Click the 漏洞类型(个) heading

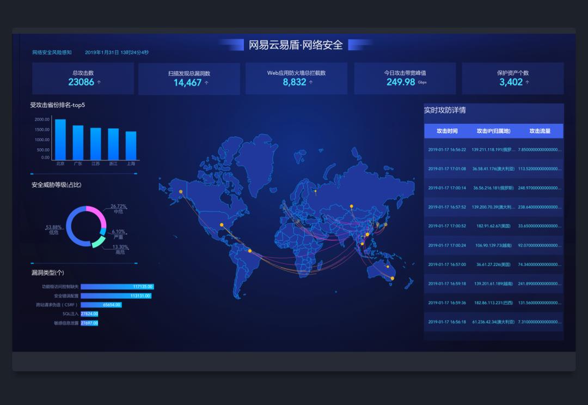click(47, 273)
